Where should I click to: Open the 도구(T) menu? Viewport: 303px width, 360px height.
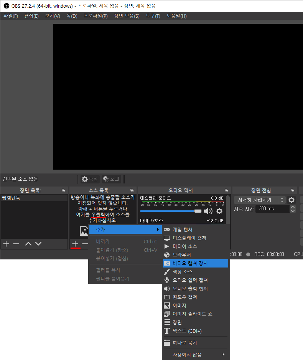coord(153,16)
